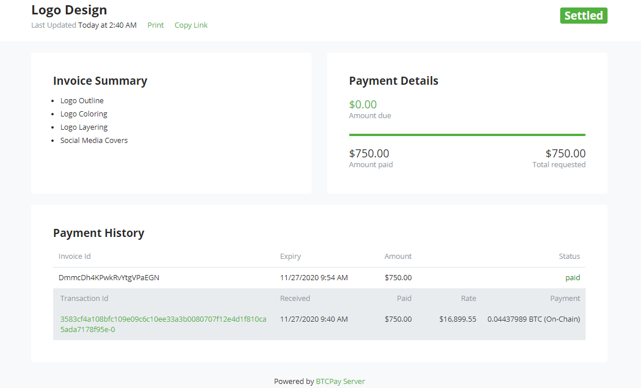Click the transaction id starting with 3583cf4a
Screen dimensions: 641x388
click(x=163, y=323)
